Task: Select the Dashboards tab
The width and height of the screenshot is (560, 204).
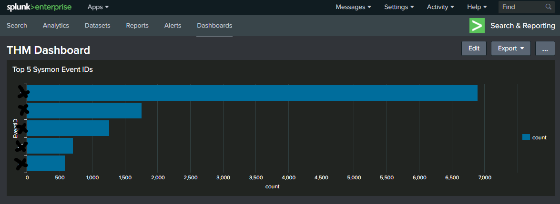Action: [x=214, y=26]
